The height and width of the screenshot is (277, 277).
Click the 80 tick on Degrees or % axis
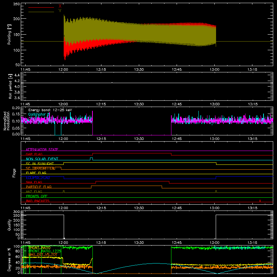(18, 251)
